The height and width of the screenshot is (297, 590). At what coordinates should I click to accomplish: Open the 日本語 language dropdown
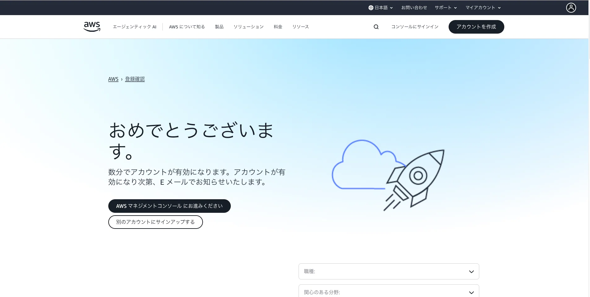[x=381, y=8]
